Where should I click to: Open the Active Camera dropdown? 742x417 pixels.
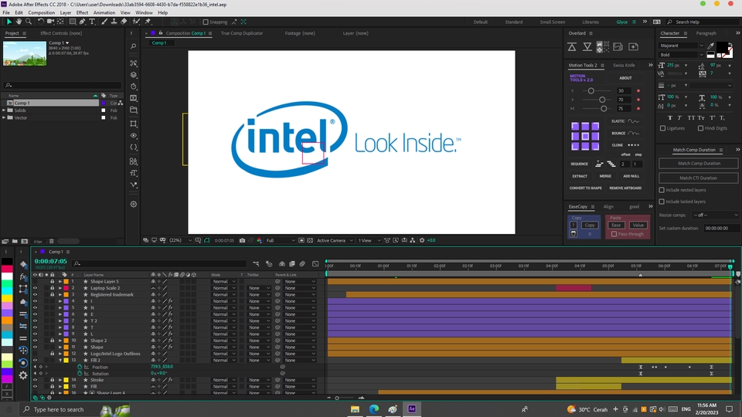coord(335,240)
